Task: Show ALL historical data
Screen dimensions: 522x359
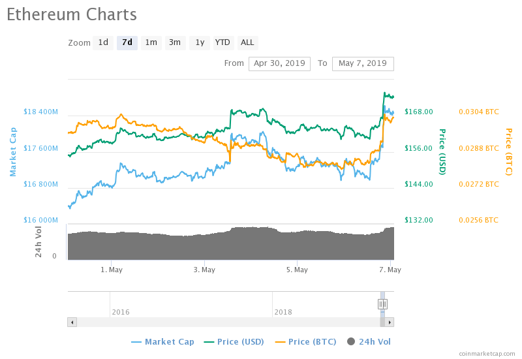Action: (247, 43)
